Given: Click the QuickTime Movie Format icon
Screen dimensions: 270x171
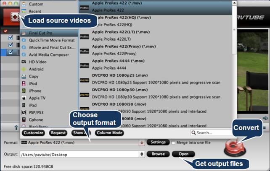Looking at the screenshot, I should click(x=24, y=40).
